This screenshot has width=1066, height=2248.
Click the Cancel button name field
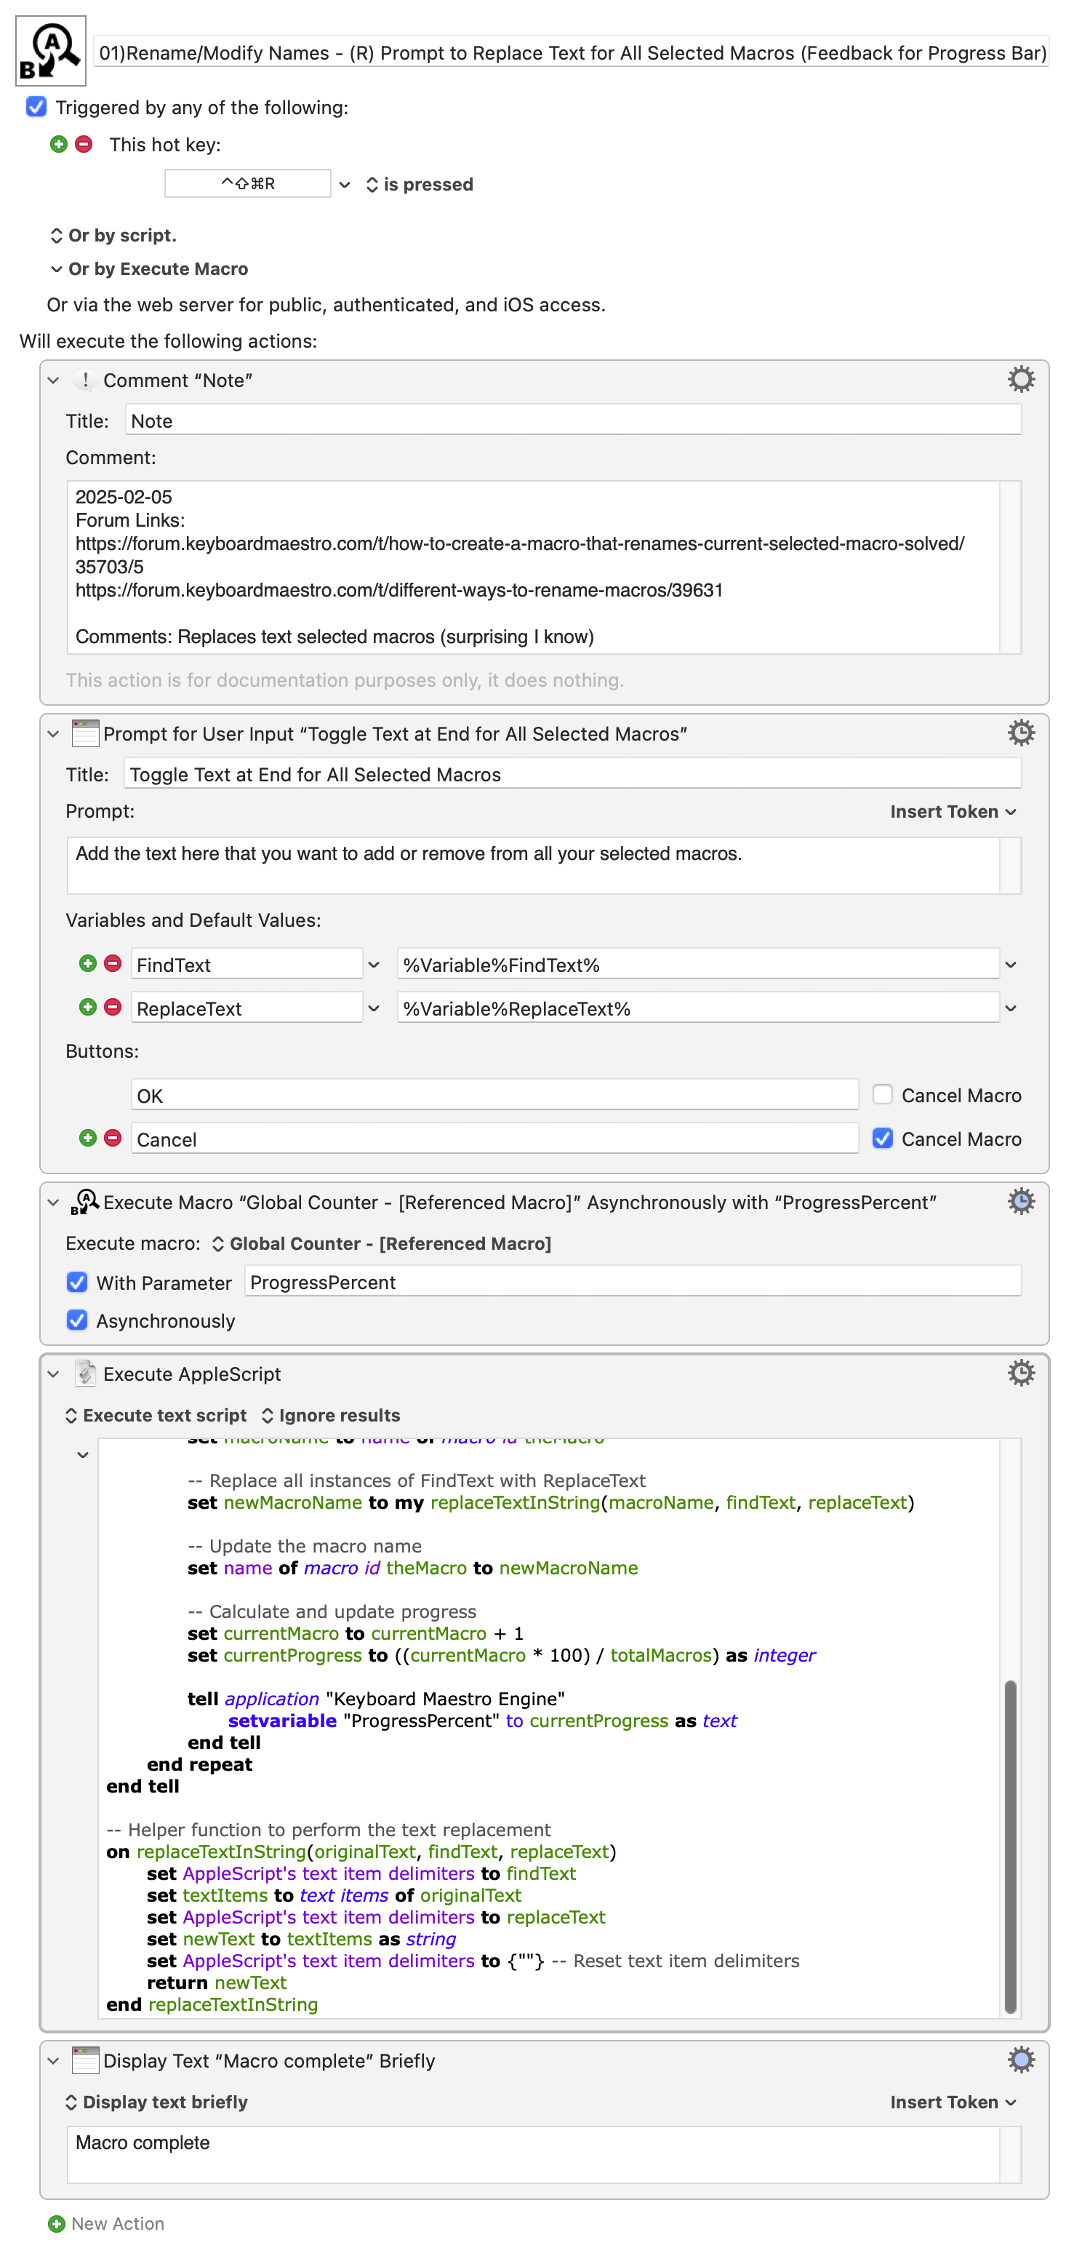494,1138
